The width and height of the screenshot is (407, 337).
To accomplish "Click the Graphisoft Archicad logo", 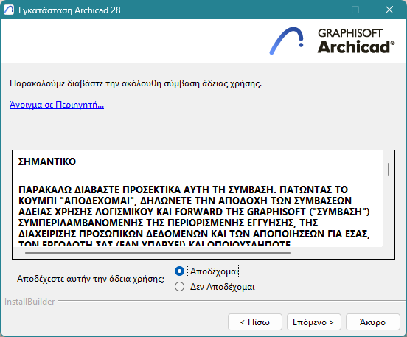I will [332, 41].
